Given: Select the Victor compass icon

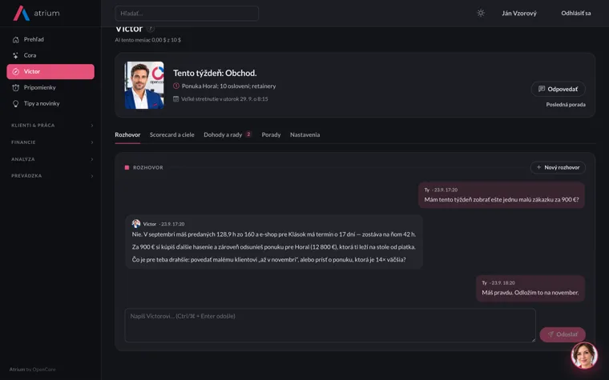Looking at the screenshot, I should [x=15, y=72].
